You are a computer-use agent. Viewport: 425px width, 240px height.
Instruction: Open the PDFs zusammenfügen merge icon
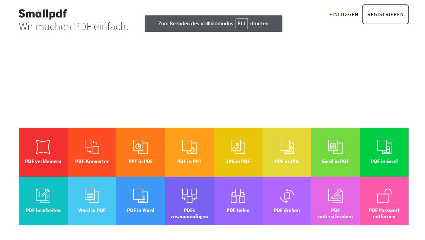click(x=189, y=195)
